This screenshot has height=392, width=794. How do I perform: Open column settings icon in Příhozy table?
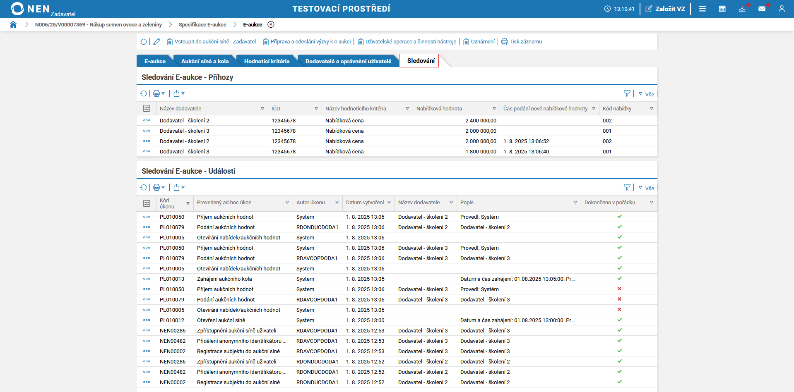pyautogui.click(x=147, y=108)
